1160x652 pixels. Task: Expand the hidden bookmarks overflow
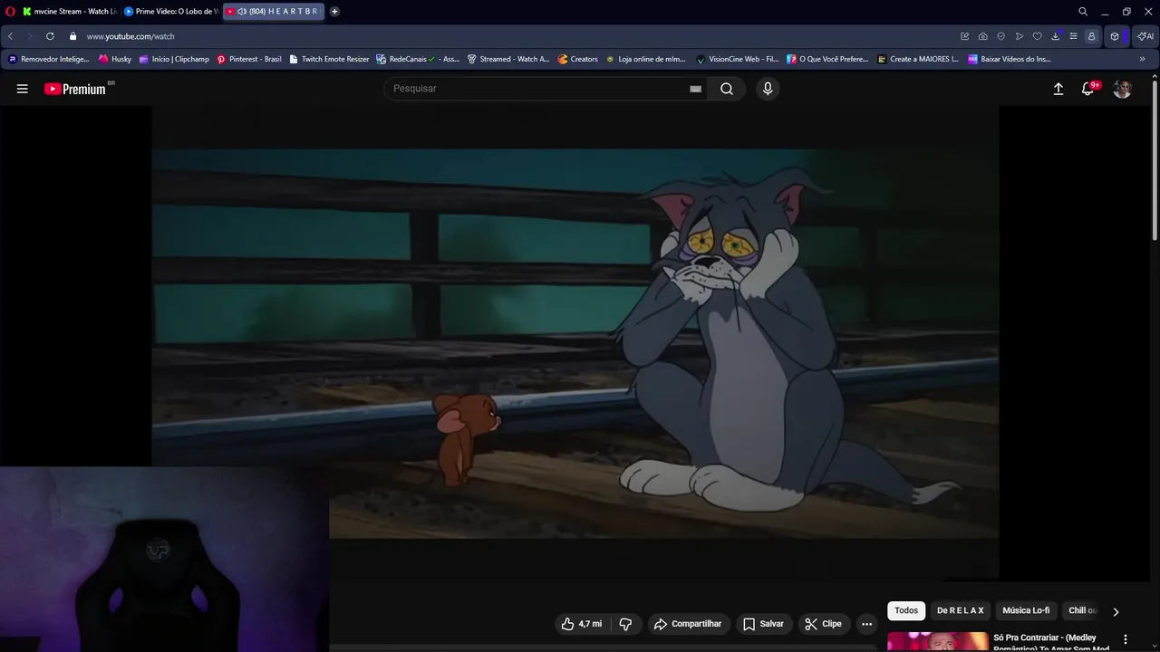click(1142, 59)
